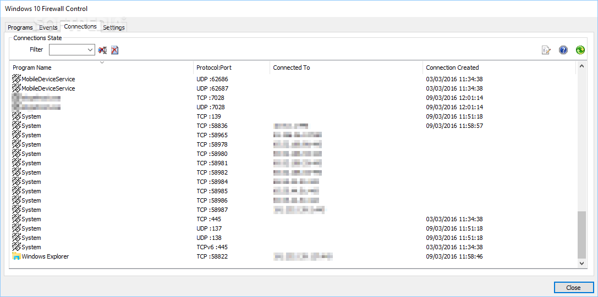Click the TCP :58987 port cell
This screenshot has width=598, height=297.
(x=212, y=210)
